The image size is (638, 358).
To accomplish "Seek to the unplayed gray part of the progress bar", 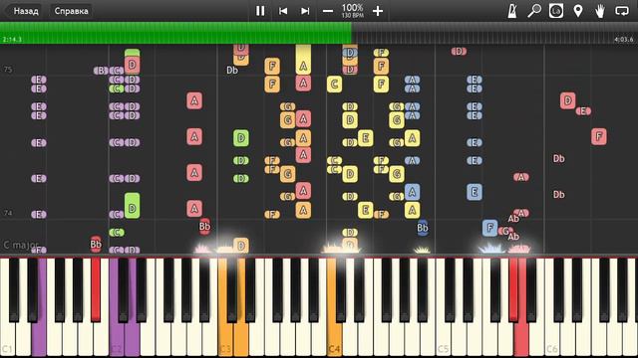I will point(494,33).
